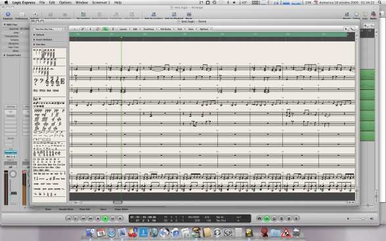Click the blue instrument slot button on channel strip
386x241 pixels.
coord(11,152)
